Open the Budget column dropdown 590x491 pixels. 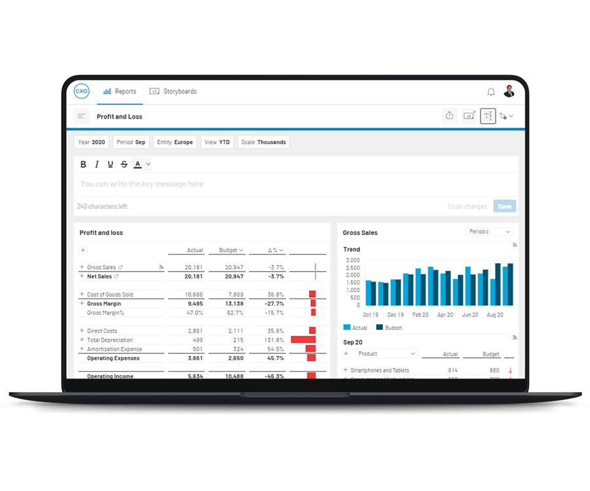coord(241,250)
